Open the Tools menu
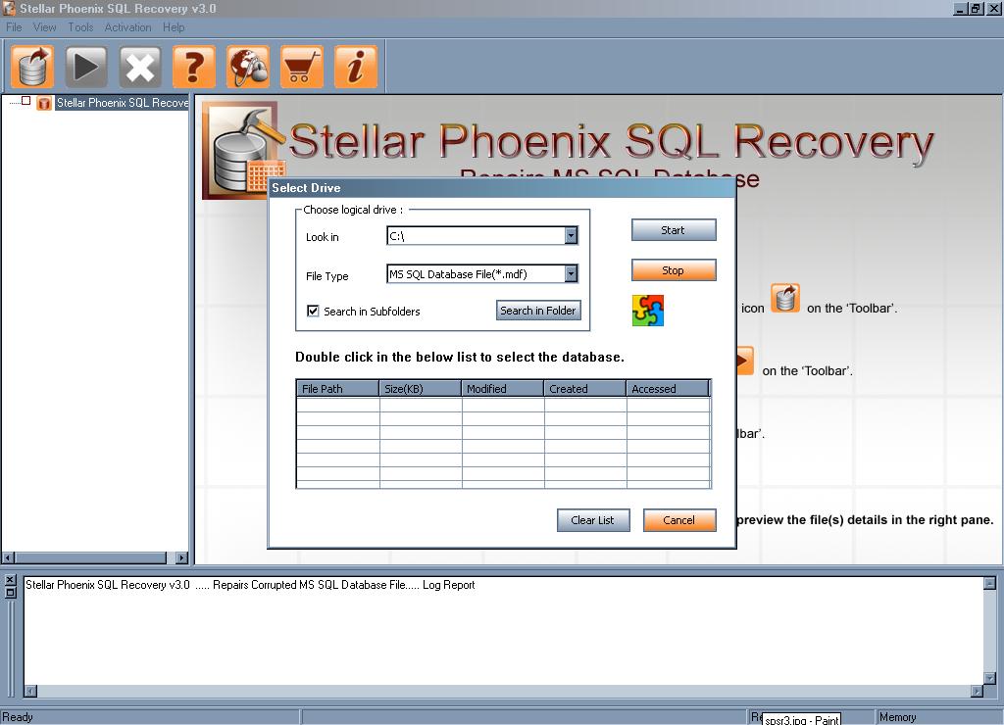 tap(80, 27)
